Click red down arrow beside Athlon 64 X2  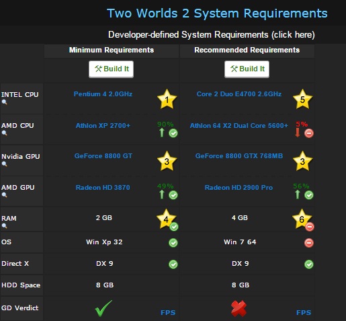pos(298,133)
